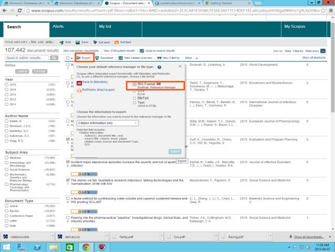Check Peering into the pharmaceutical pipeline result
335x252 pixels.
pyautogui.click(x=68, y=217)
